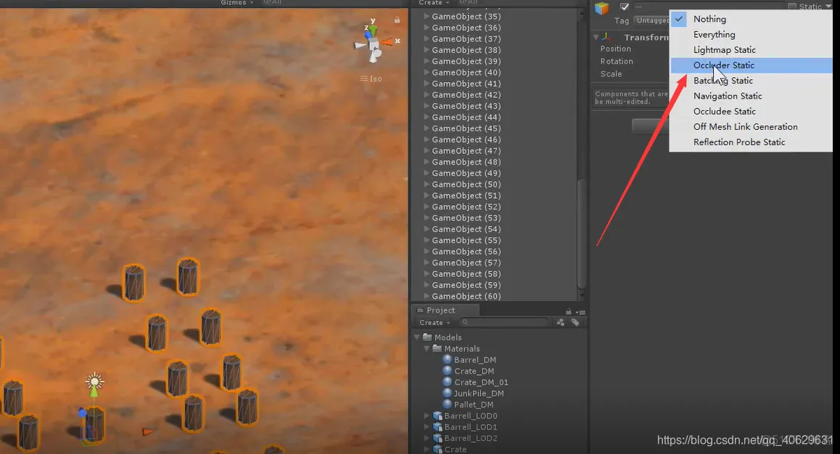840x454 pixels.
Task: Toggle the Static checkbox in Inspector
Action: point(792,7)
